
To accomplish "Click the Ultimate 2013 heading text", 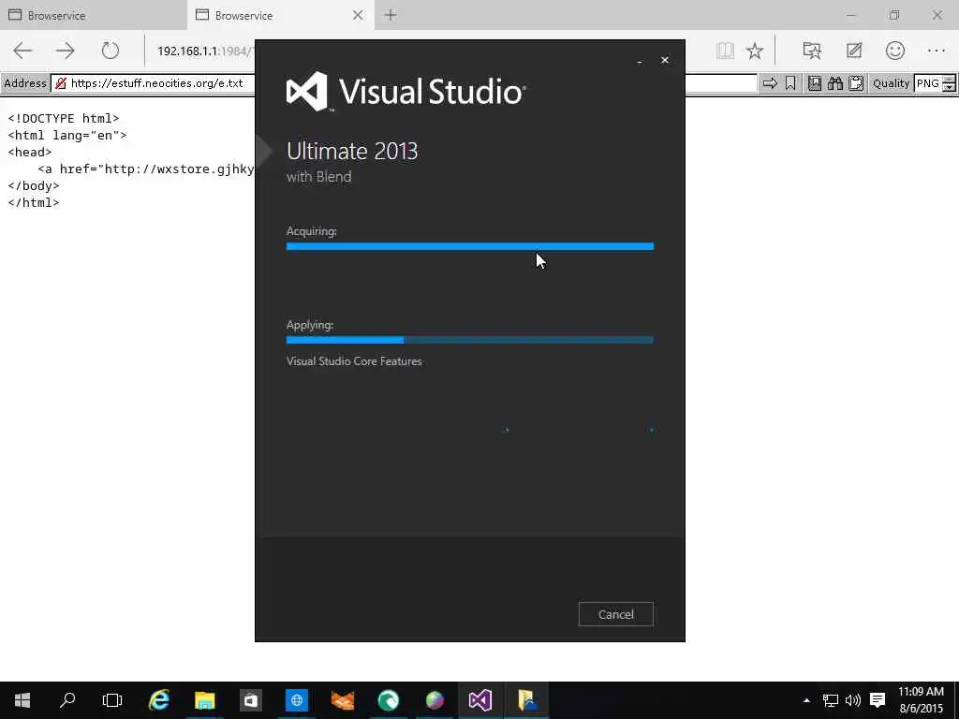I will (352, 151).
